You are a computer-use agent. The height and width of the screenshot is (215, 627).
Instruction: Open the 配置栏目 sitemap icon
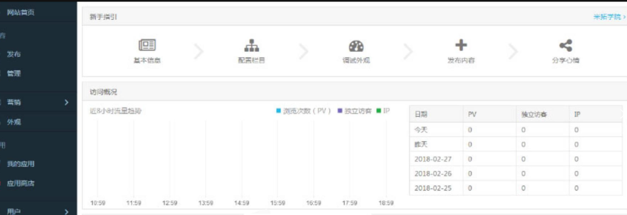coord(251,46)
